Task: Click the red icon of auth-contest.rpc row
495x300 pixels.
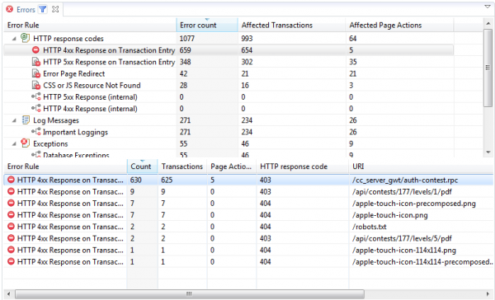Action: pos(11,180)
